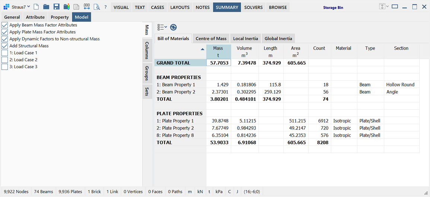Click the .000 number format icon
This screenshot has height=197, width=430.
tap(87, 7)
